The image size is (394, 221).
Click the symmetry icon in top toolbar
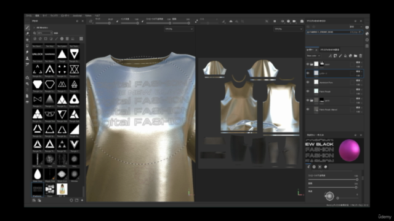coord(231,21)
